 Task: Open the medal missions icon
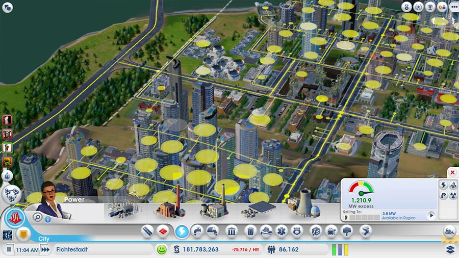click(x=406, y=7)
